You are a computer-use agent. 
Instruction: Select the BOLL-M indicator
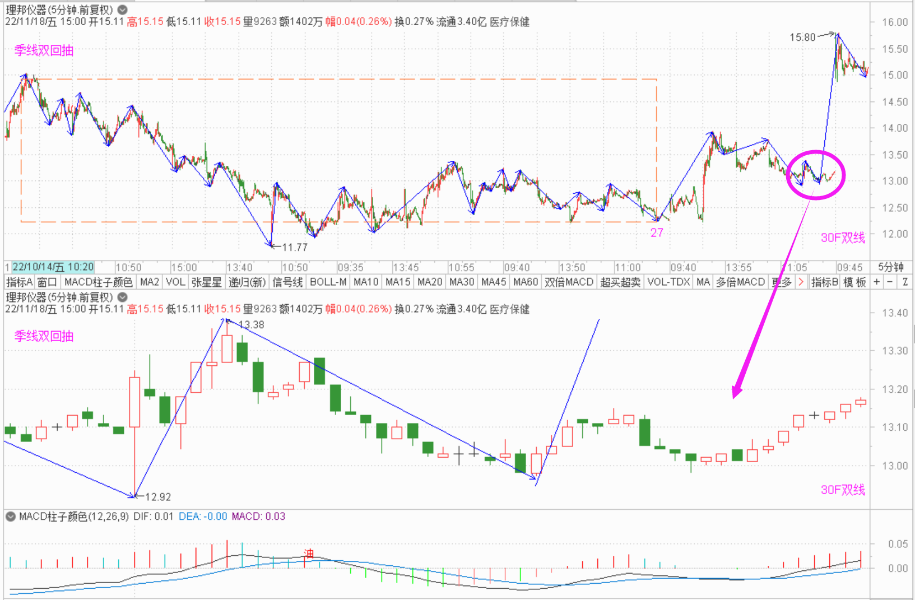tap(328, 282)
